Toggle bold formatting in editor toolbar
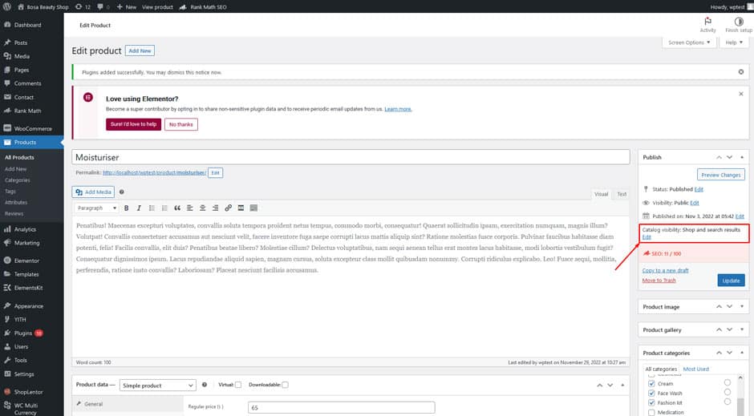This screenshot has height=416, width=754. [127, 208]
